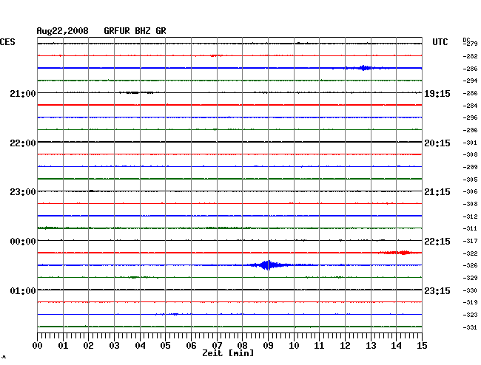Click the 01:00 local time label

23,290
